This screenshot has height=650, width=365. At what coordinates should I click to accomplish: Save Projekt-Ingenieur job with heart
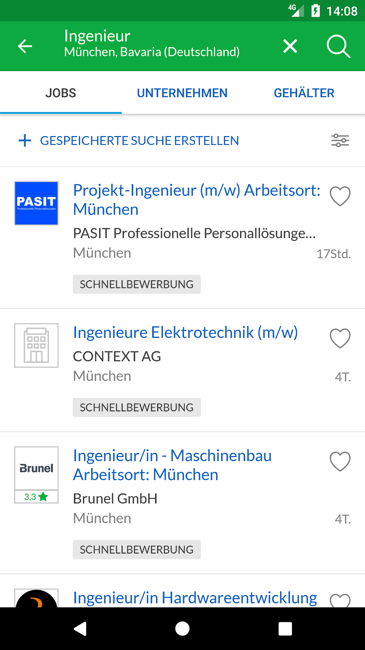[340, 196]
